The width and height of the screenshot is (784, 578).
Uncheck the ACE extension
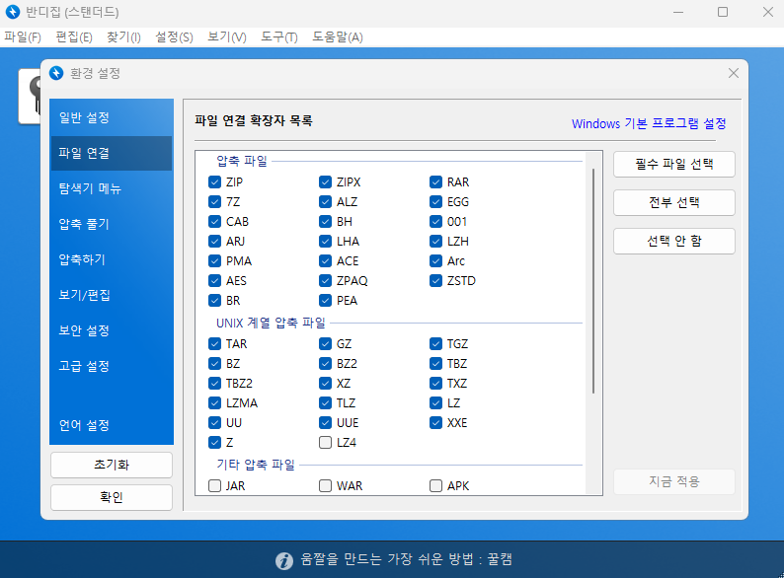tap(325, 260)
